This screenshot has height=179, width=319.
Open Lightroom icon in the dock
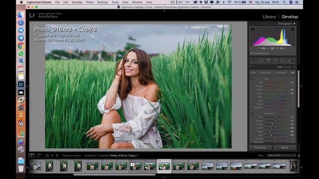pyautogui.click(x=21, y=84)
